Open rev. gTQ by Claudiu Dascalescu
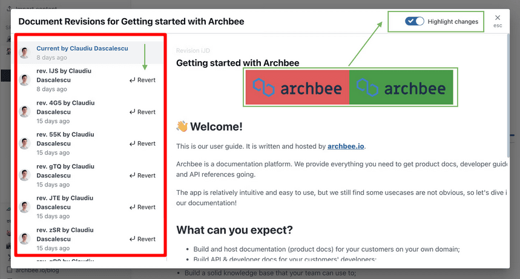This screenshot has height=279, width=520. coord(65,171)
